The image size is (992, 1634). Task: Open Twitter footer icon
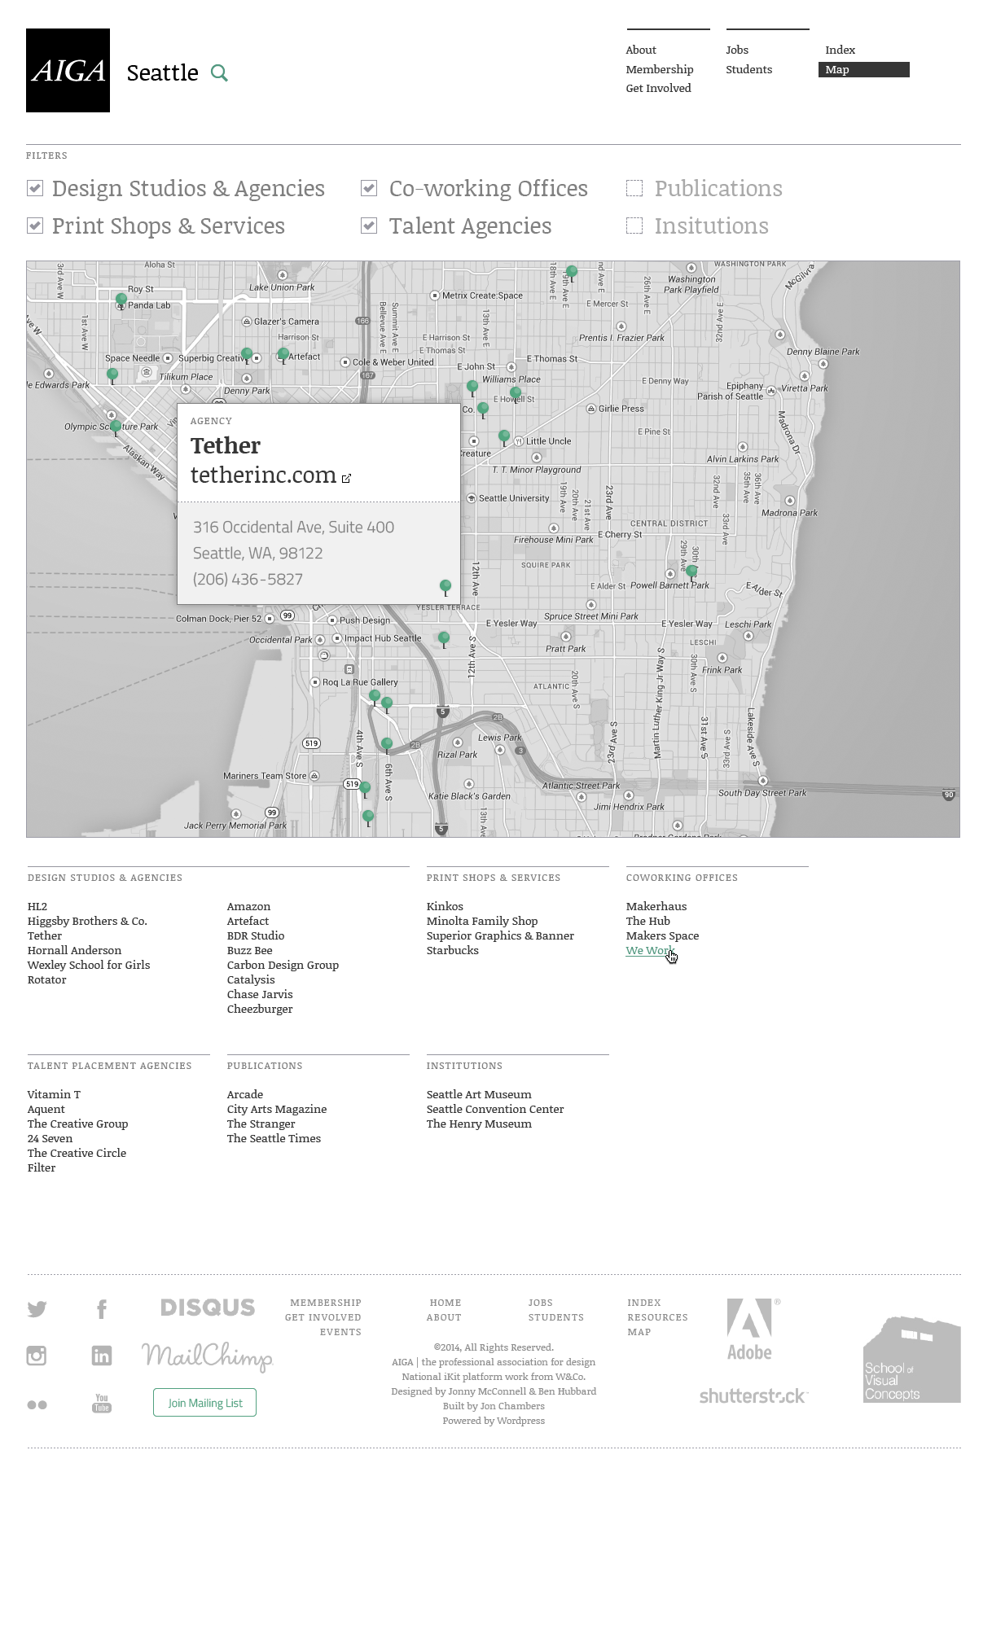point(37,1308)
